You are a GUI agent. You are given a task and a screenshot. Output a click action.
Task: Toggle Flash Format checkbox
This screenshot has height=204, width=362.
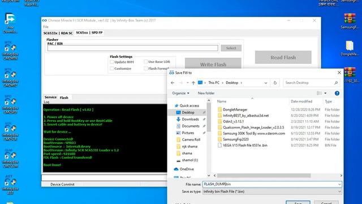click(146, 69)
